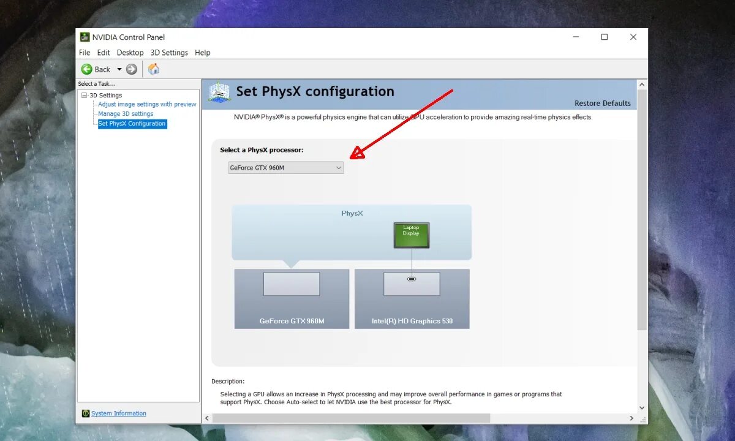Screen dimensions: 735x441
Task: Click the vertical scrollbar down arrow
Action: 642,408
